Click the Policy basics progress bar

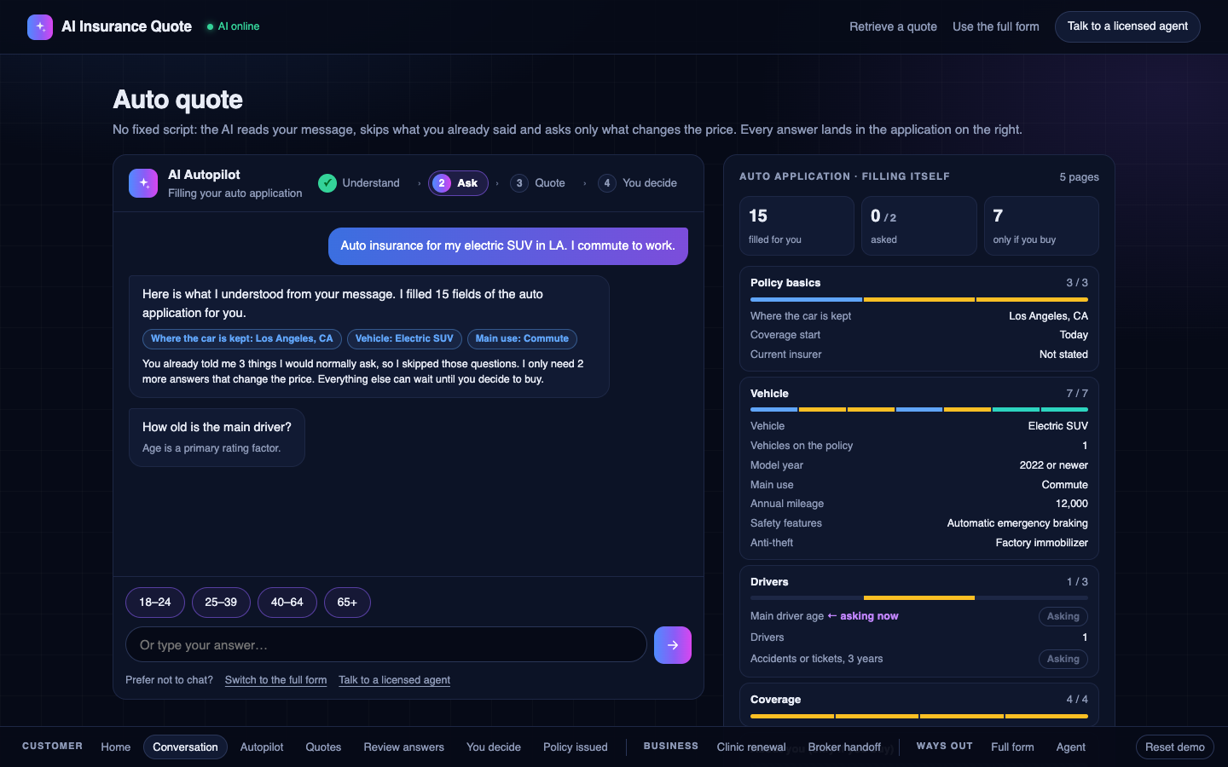tap(919, 300)
